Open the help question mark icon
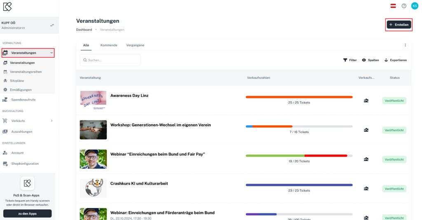422x220 pixels. [404, 6]
